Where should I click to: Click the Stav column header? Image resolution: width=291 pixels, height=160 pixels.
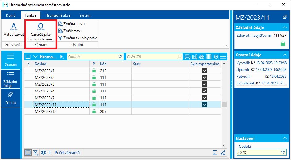(x=160, y=64)
